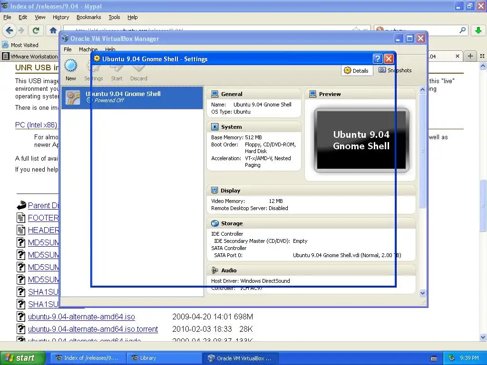Click the '2009-04-20 14:01' date text
487x365 pixels.
[202, 317]
